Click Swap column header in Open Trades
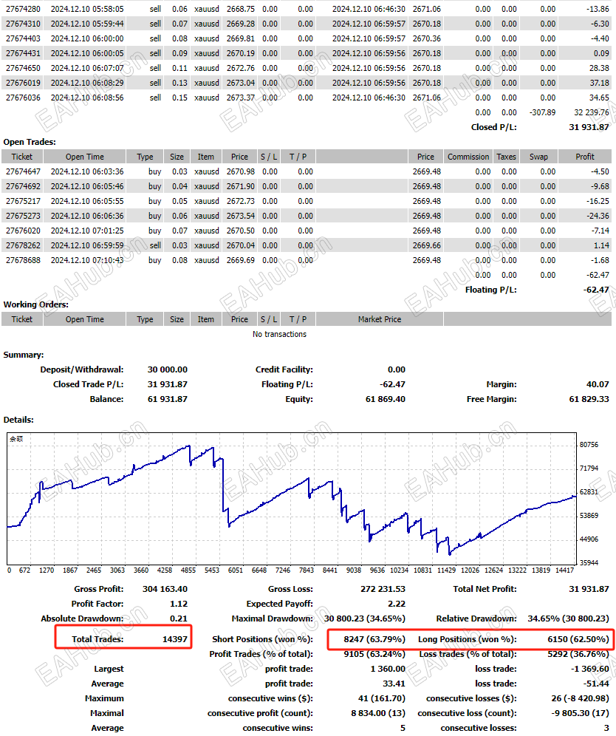 [538, 157]
